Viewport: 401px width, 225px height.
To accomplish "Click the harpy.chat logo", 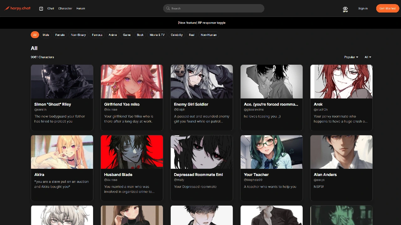I will 18,8.
